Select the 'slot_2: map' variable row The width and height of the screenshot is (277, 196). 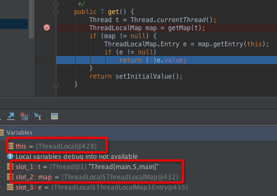click(97, 177)
